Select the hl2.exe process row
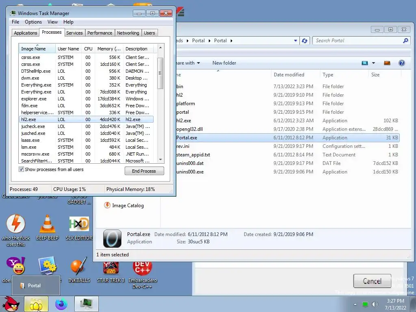Screen dimensions: 416x312 pyautogui.click(x=86, y=119)
